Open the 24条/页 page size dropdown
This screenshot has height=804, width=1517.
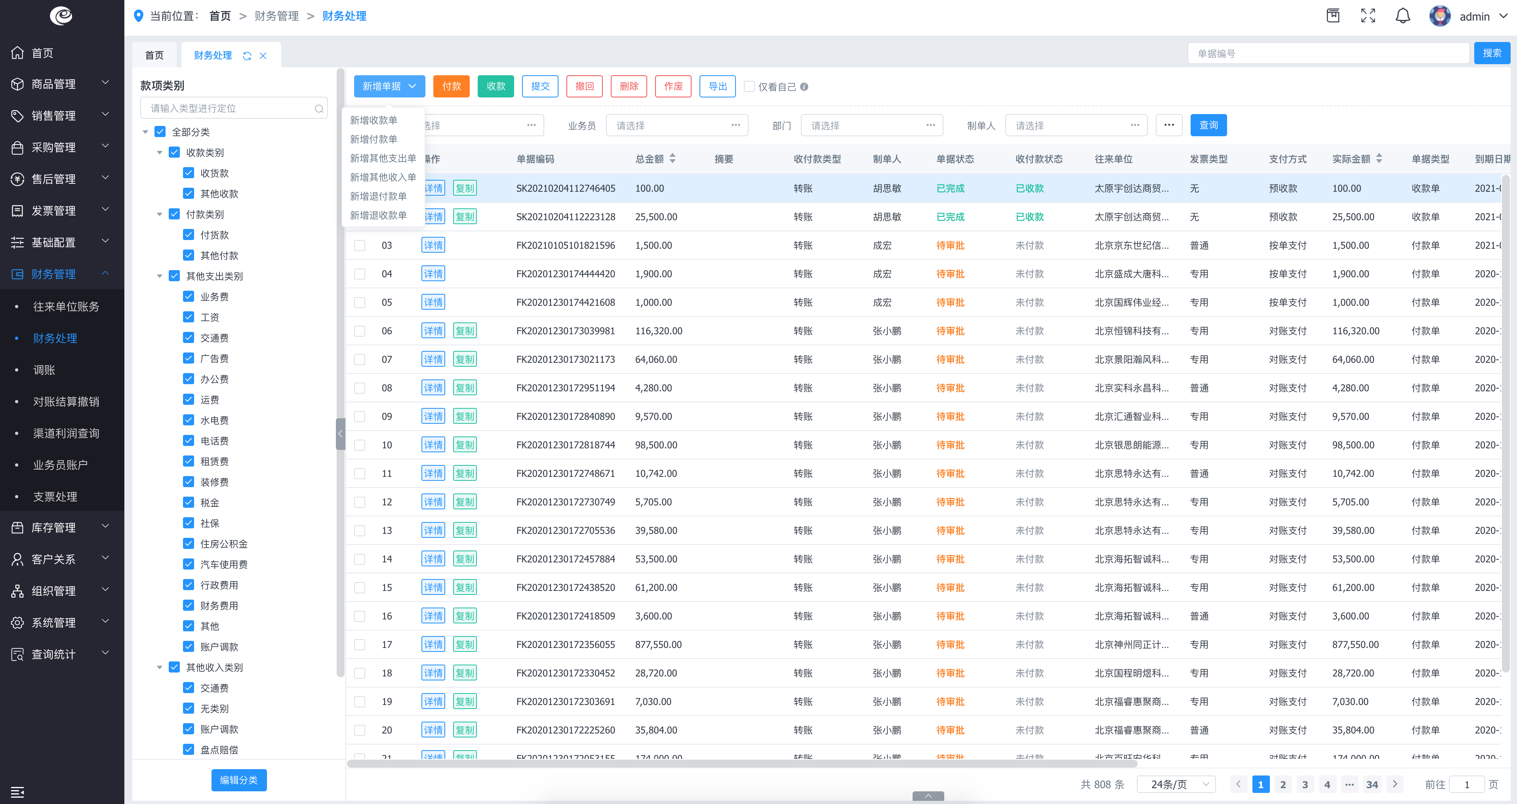click(x=1176, y=784)
